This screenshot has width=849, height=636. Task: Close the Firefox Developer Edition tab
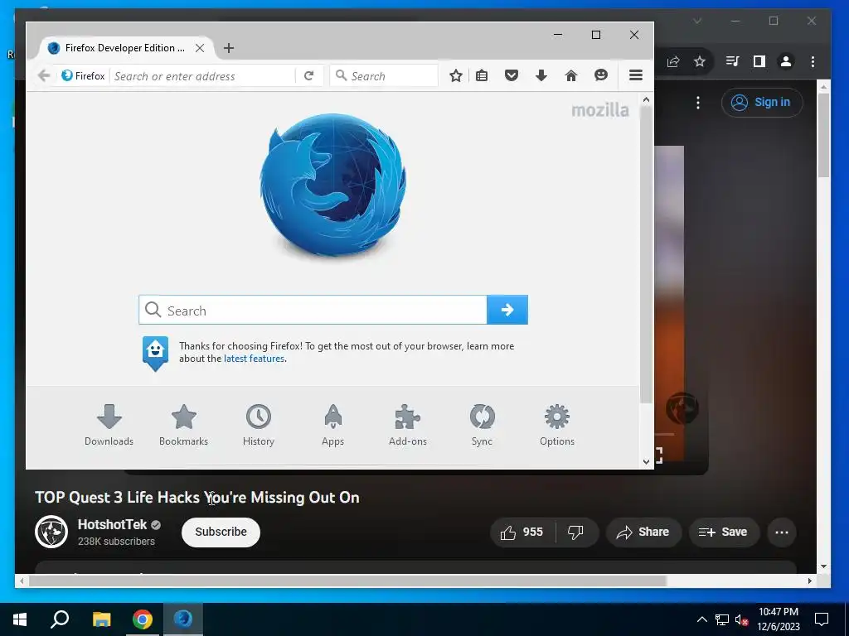[200, 48]
